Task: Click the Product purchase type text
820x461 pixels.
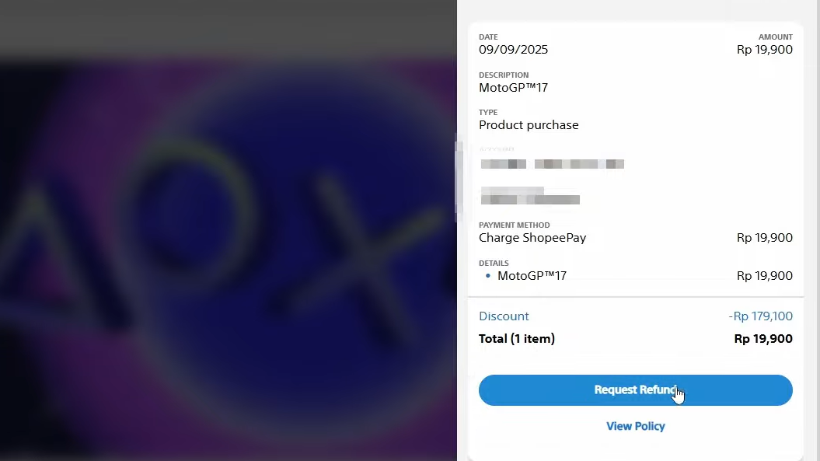Action: tap(529, 125)
